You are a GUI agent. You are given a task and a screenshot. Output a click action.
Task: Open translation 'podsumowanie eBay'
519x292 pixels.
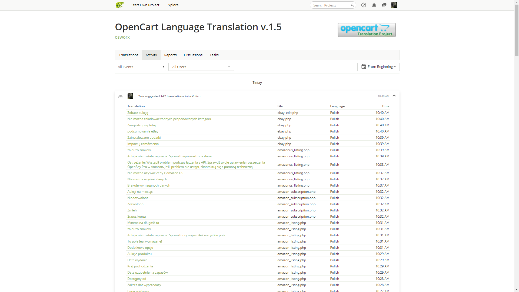(143, 131)
